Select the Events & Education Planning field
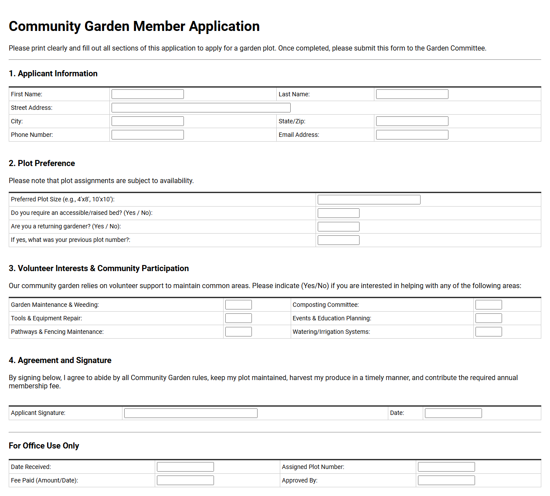This screenshot has width=550, height=496. tap(489, 318)
